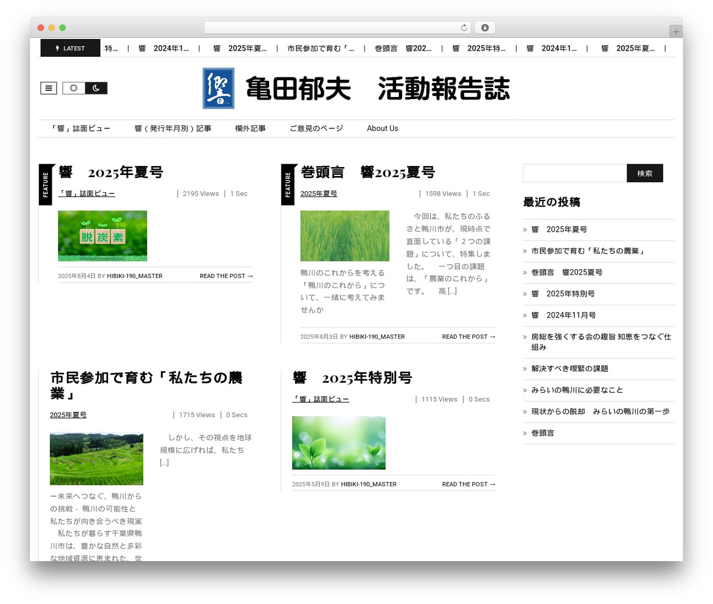Screen dimensions: 713x604
Task: Click READ THE POST for 2025年5月9日 post
Action: 468,484
